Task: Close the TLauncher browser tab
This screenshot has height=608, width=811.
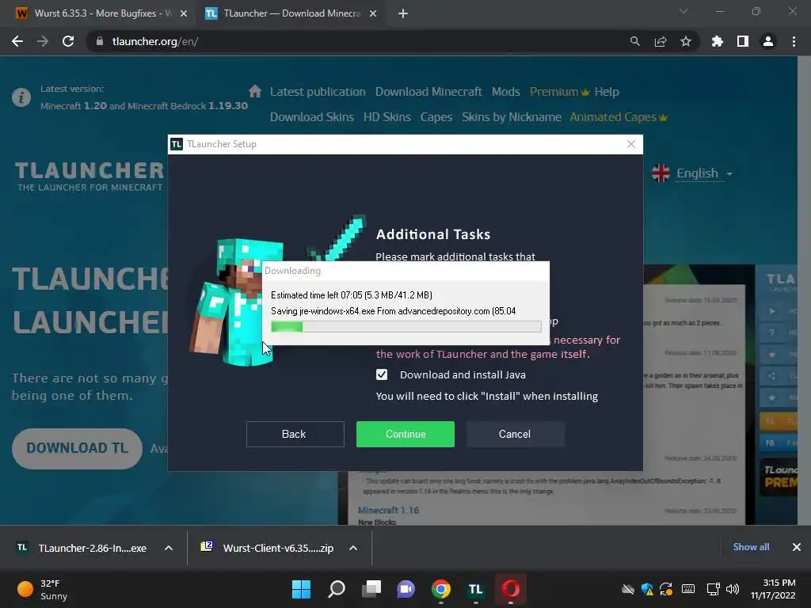Action: pos(373,13)
